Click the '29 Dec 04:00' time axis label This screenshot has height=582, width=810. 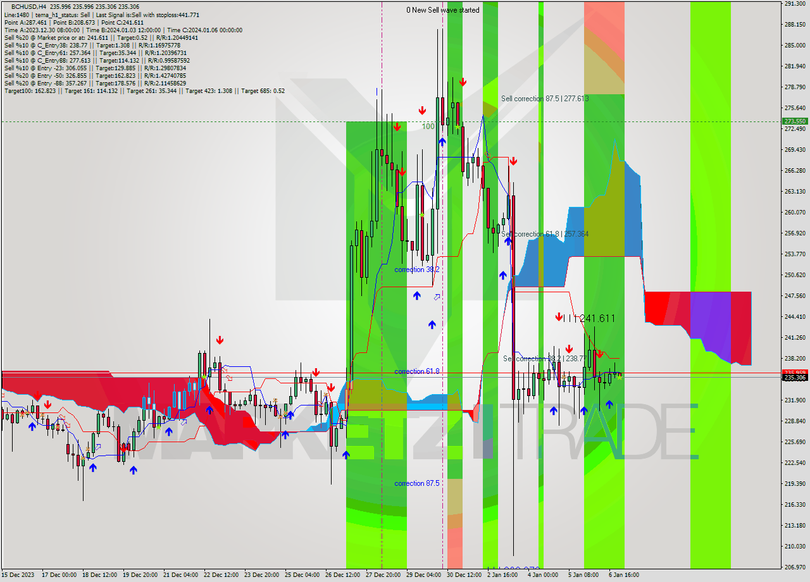[423, 576]
